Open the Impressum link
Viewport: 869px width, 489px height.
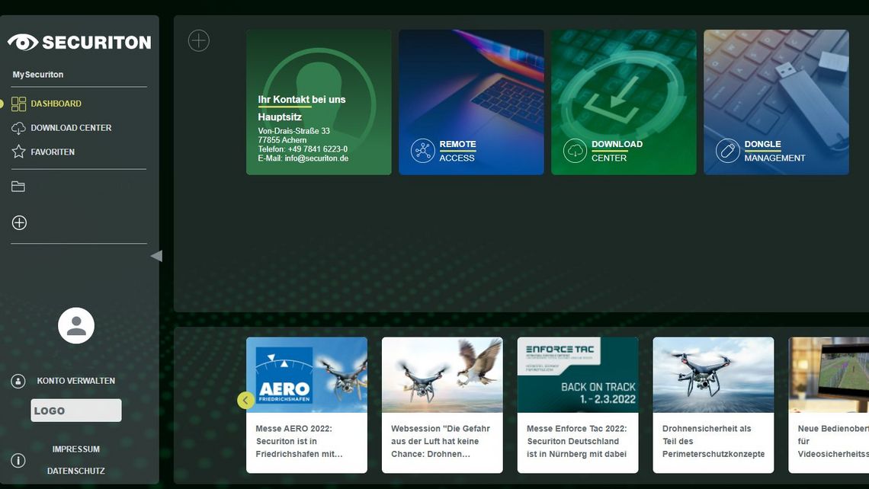(76, 449)
